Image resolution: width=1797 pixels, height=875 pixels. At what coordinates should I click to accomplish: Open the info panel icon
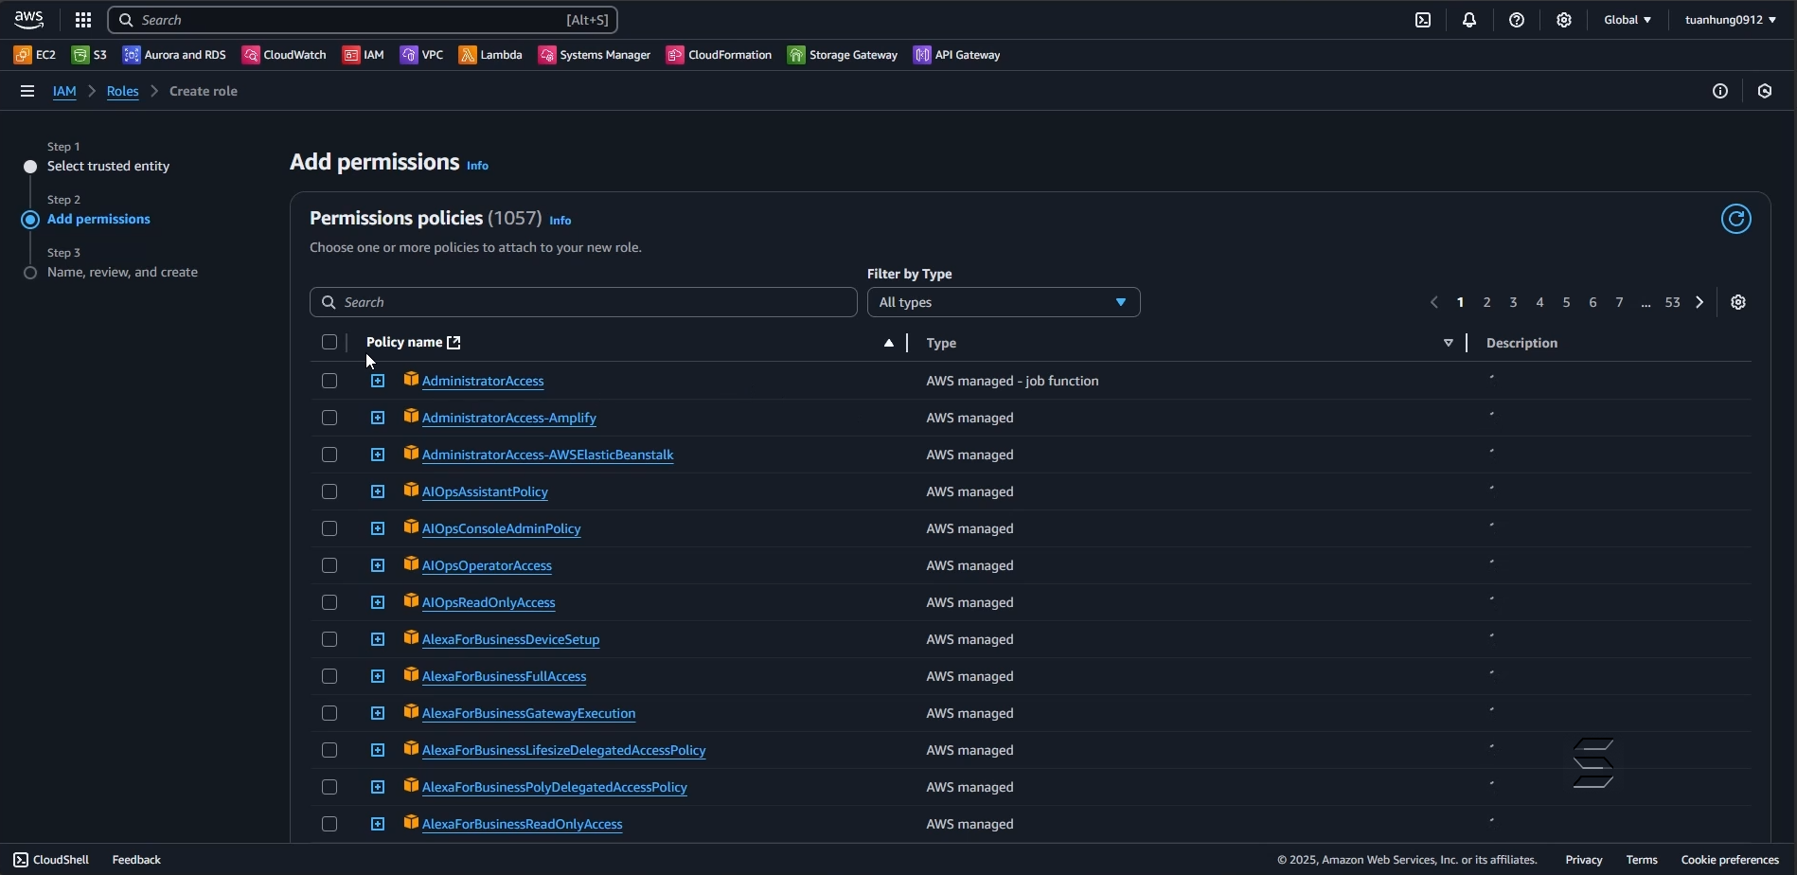pos(1721,91)
